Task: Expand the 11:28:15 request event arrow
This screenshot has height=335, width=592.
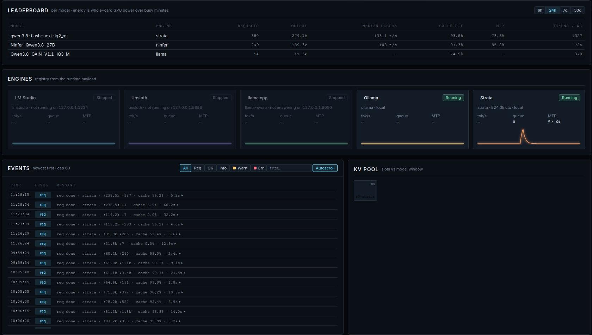Action: [182, 195]
